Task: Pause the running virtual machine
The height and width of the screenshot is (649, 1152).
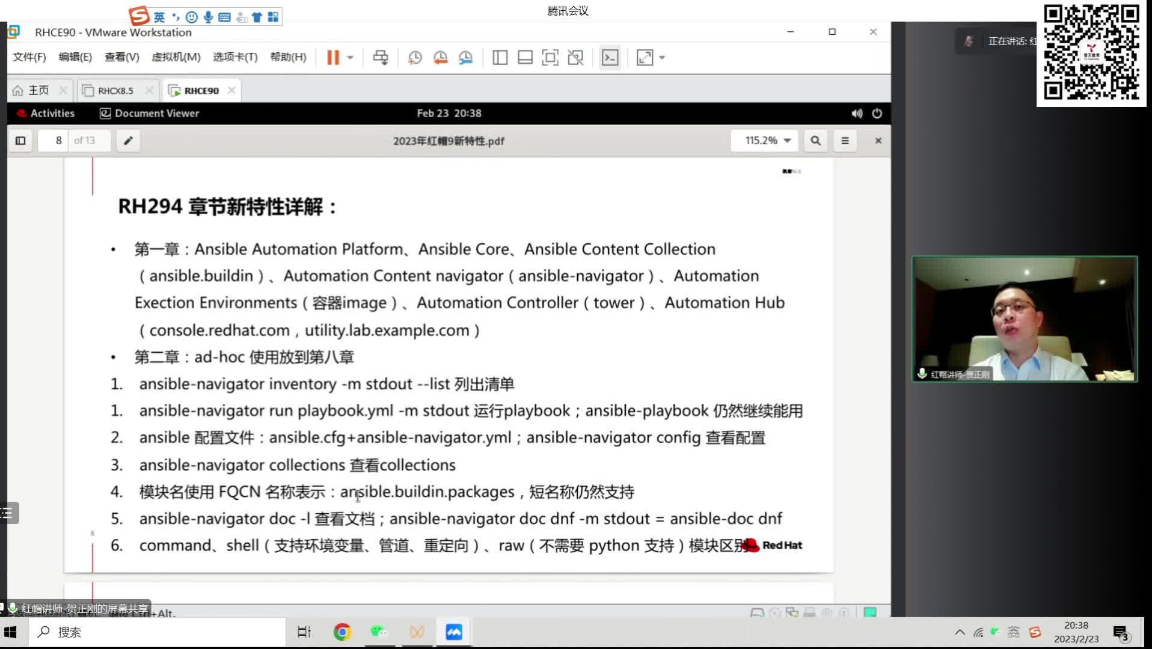Action: (x=334, y=57)
